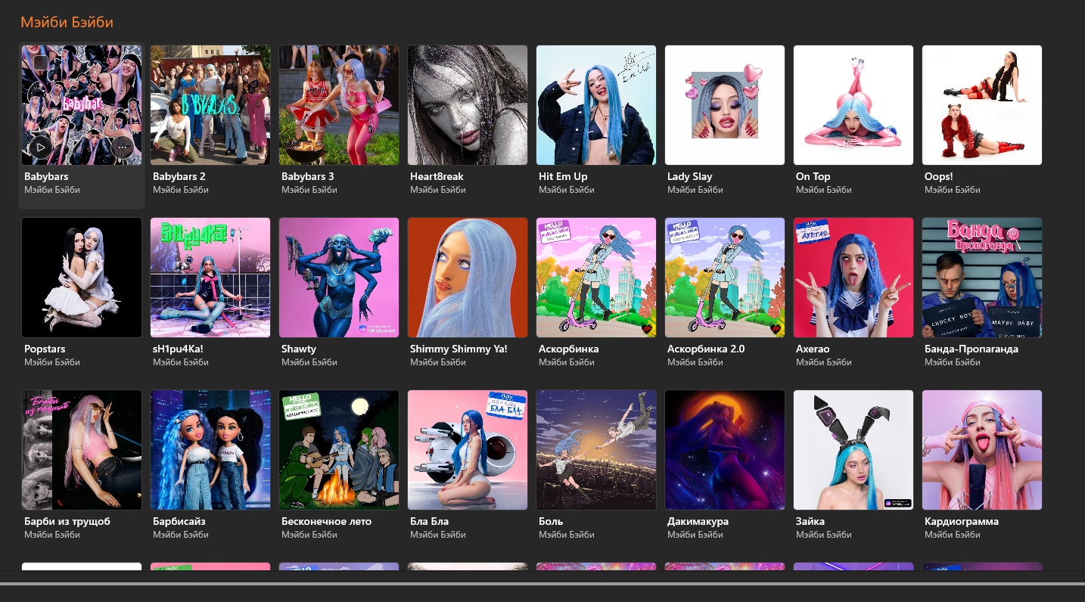The height and width of the screenshot is (602, 1085).
Task: Click the Ахегао title text
Action: coord(813,349)
